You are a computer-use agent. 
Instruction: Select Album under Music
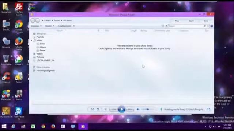(x=43, y=47)
